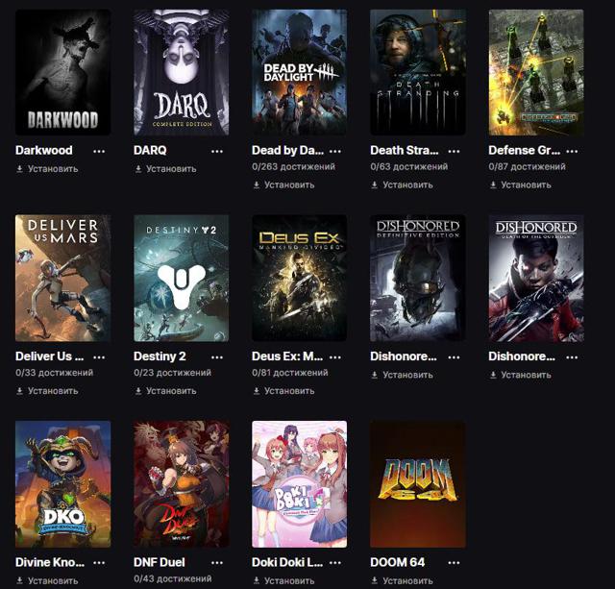The width and height of the screenshot is (615, 589).
Task: Install Death Stranding via Установить
Action: coord(402,184)
